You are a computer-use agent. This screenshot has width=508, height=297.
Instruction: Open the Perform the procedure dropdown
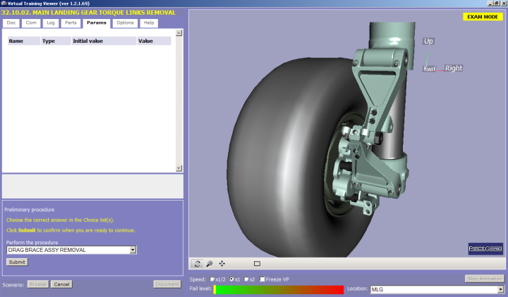point(133,249)
